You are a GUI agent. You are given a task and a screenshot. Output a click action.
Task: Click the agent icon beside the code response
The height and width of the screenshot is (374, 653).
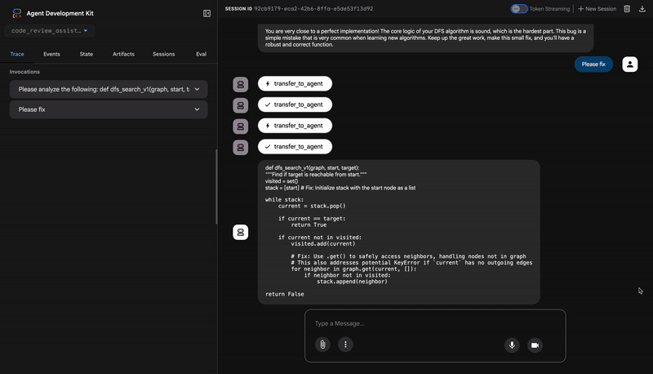click(240, 233)
